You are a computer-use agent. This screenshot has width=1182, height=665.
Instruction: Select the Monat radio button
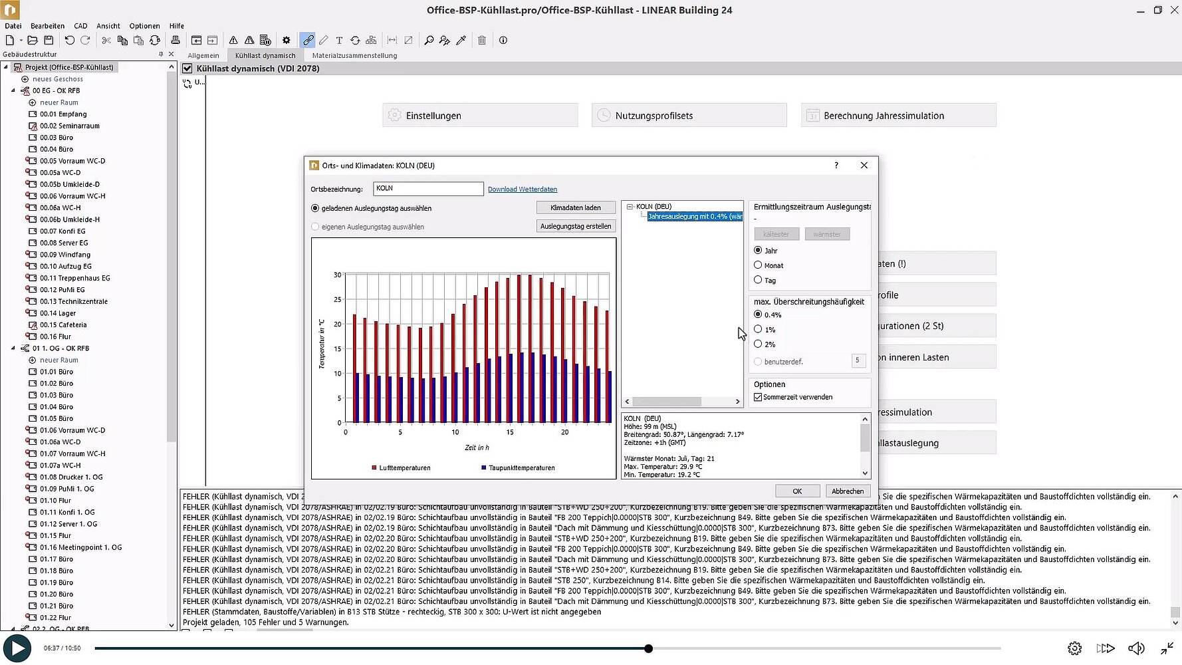click(758, 265)
